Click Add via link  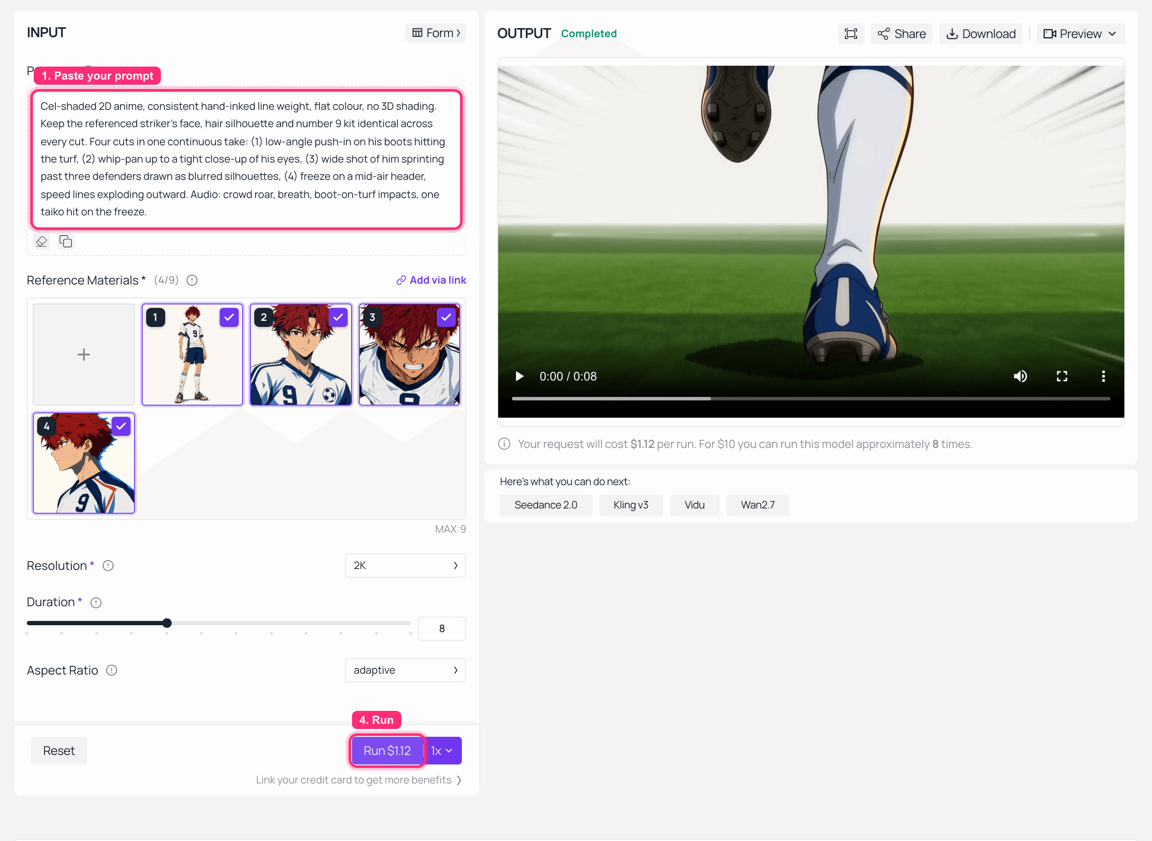pos(431,281)
